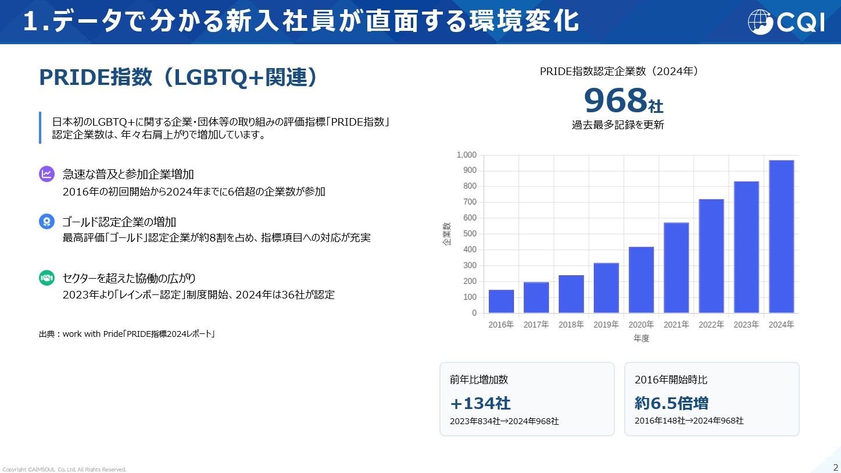Click the 2020年 bar in chart
The image size is (841, 473).
(x=641, y=280)
